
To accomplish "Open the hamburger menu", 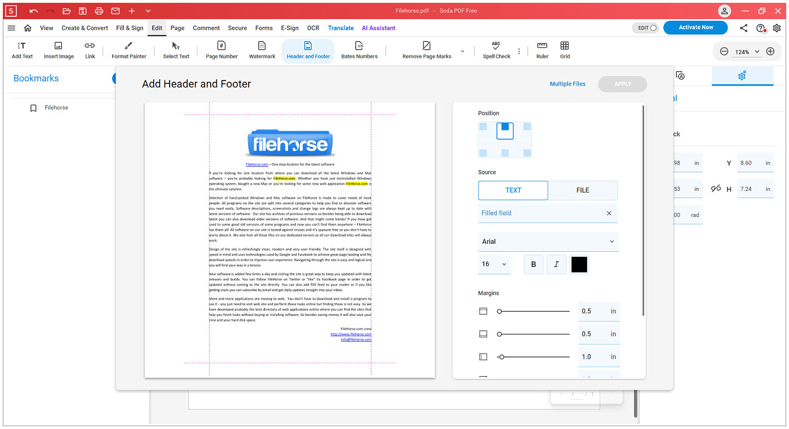I will coord(11,28).
